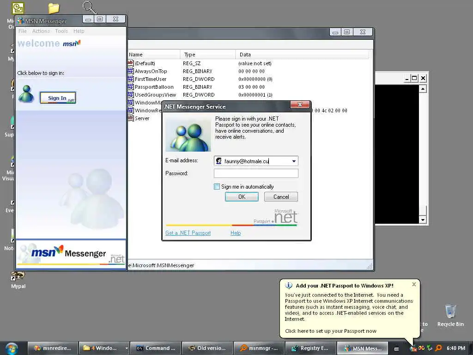This screenshot has width=473, height=355.
Task: Sort registry list by Name column header
Action: click(154, 55)
